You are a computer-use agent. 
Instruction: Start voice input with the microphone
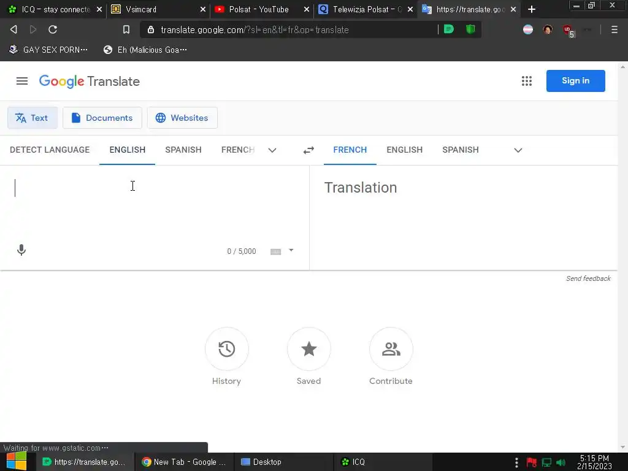[21, 250]
